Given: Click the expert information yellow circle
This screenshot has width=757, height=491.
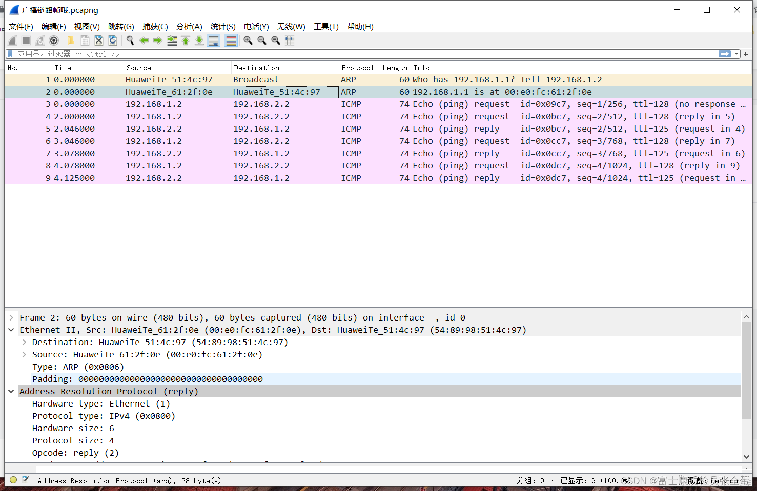Looking at the screenshot, I should [13, 480].
